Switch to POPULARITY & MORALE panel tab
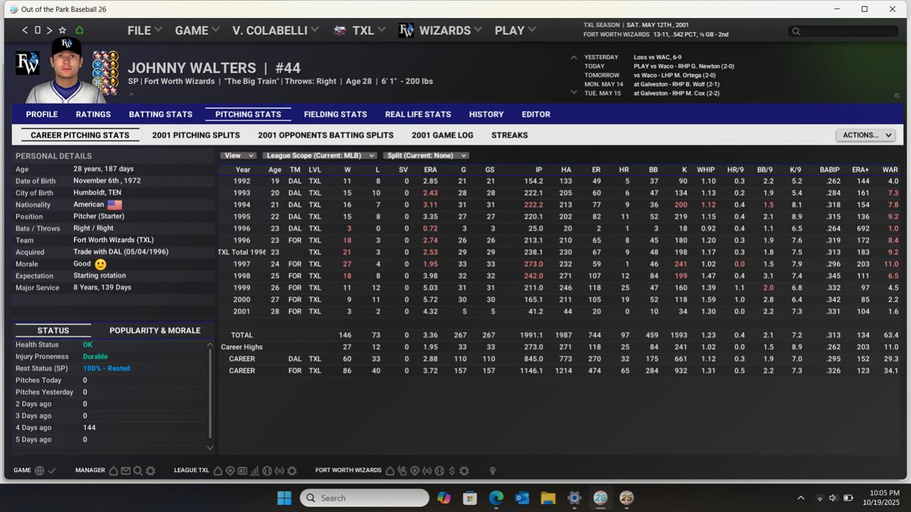 (x=154, y=330)
